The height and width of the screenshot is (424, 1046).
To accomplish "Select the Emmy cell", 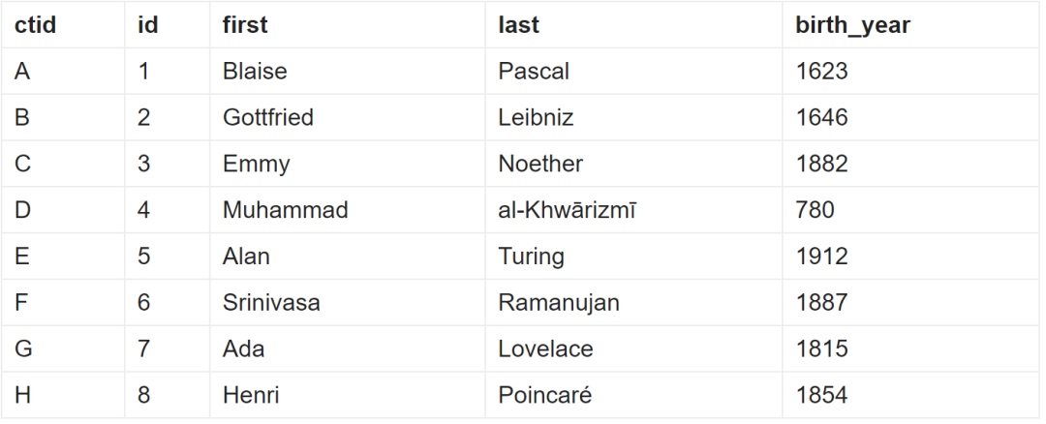I will (x=257, y=165).
